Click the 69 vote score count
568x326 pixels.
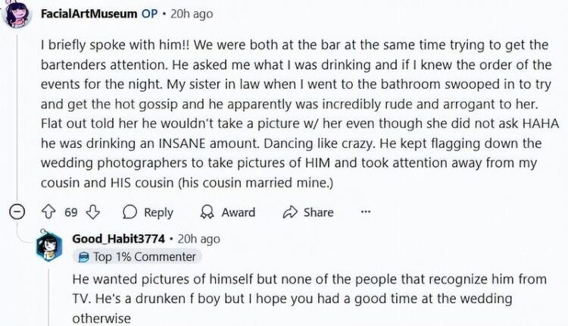[71, 212]
